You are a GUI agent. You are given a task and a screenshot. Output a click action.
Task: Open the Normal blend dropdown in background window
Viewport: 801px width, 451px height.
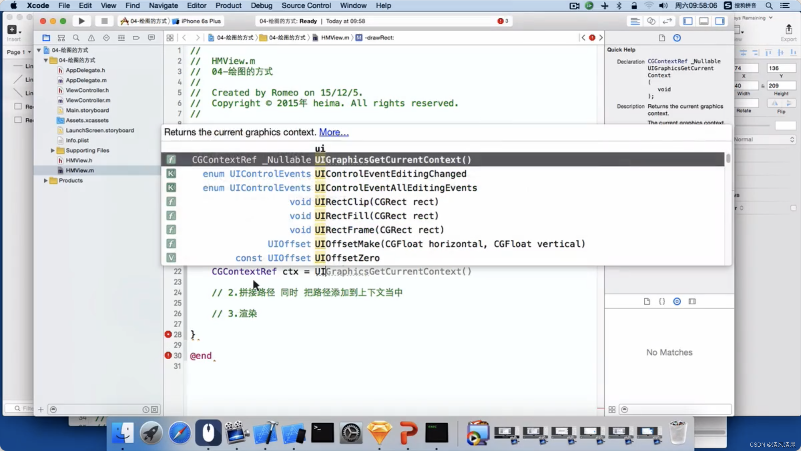[764, 139]
